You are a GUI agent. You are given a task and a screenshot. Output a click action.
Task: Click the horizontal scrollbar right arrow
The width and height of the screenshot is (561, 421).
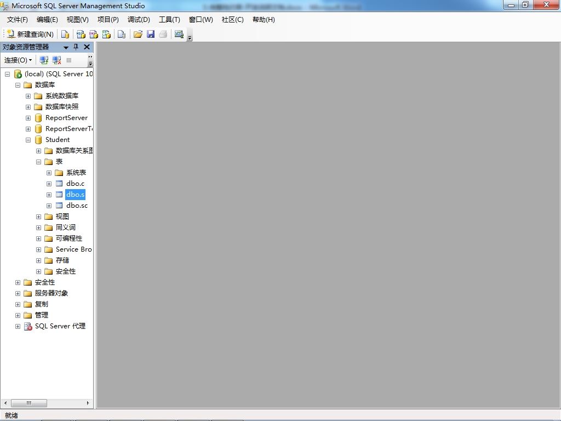tap(88, 403)
